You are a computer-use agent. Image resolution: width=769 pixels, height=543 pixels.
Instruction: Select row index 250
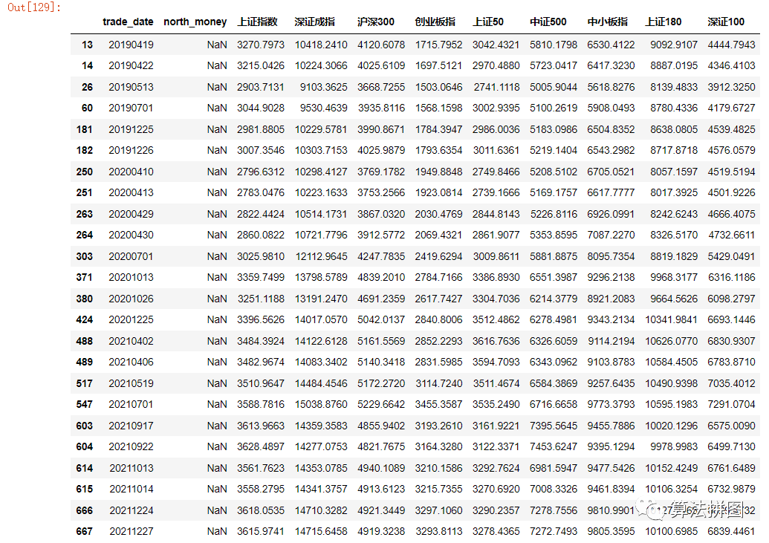[x=85, y=172]
